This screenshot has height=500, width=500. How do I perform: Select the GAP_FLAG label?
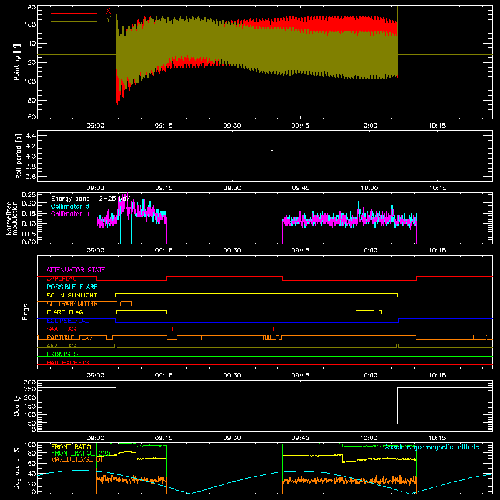click(x=61, y=278)
